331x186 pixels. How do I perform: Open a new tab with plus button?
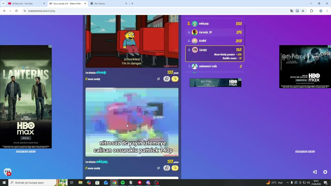click(x=132, y=4)
